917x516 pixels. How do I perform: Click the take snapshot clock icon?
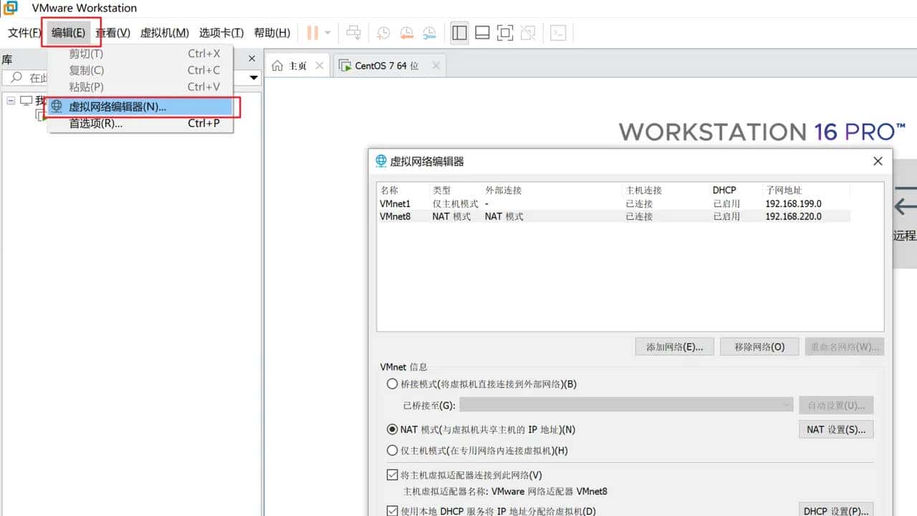[x=384, y=33]
